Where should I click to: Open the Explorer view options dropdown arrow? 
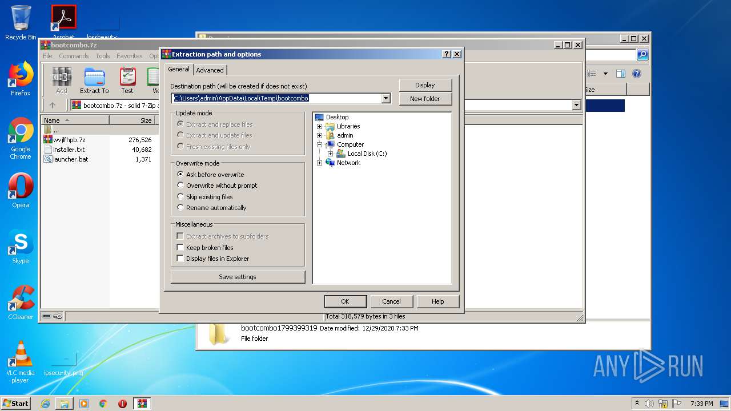[605, 74]
